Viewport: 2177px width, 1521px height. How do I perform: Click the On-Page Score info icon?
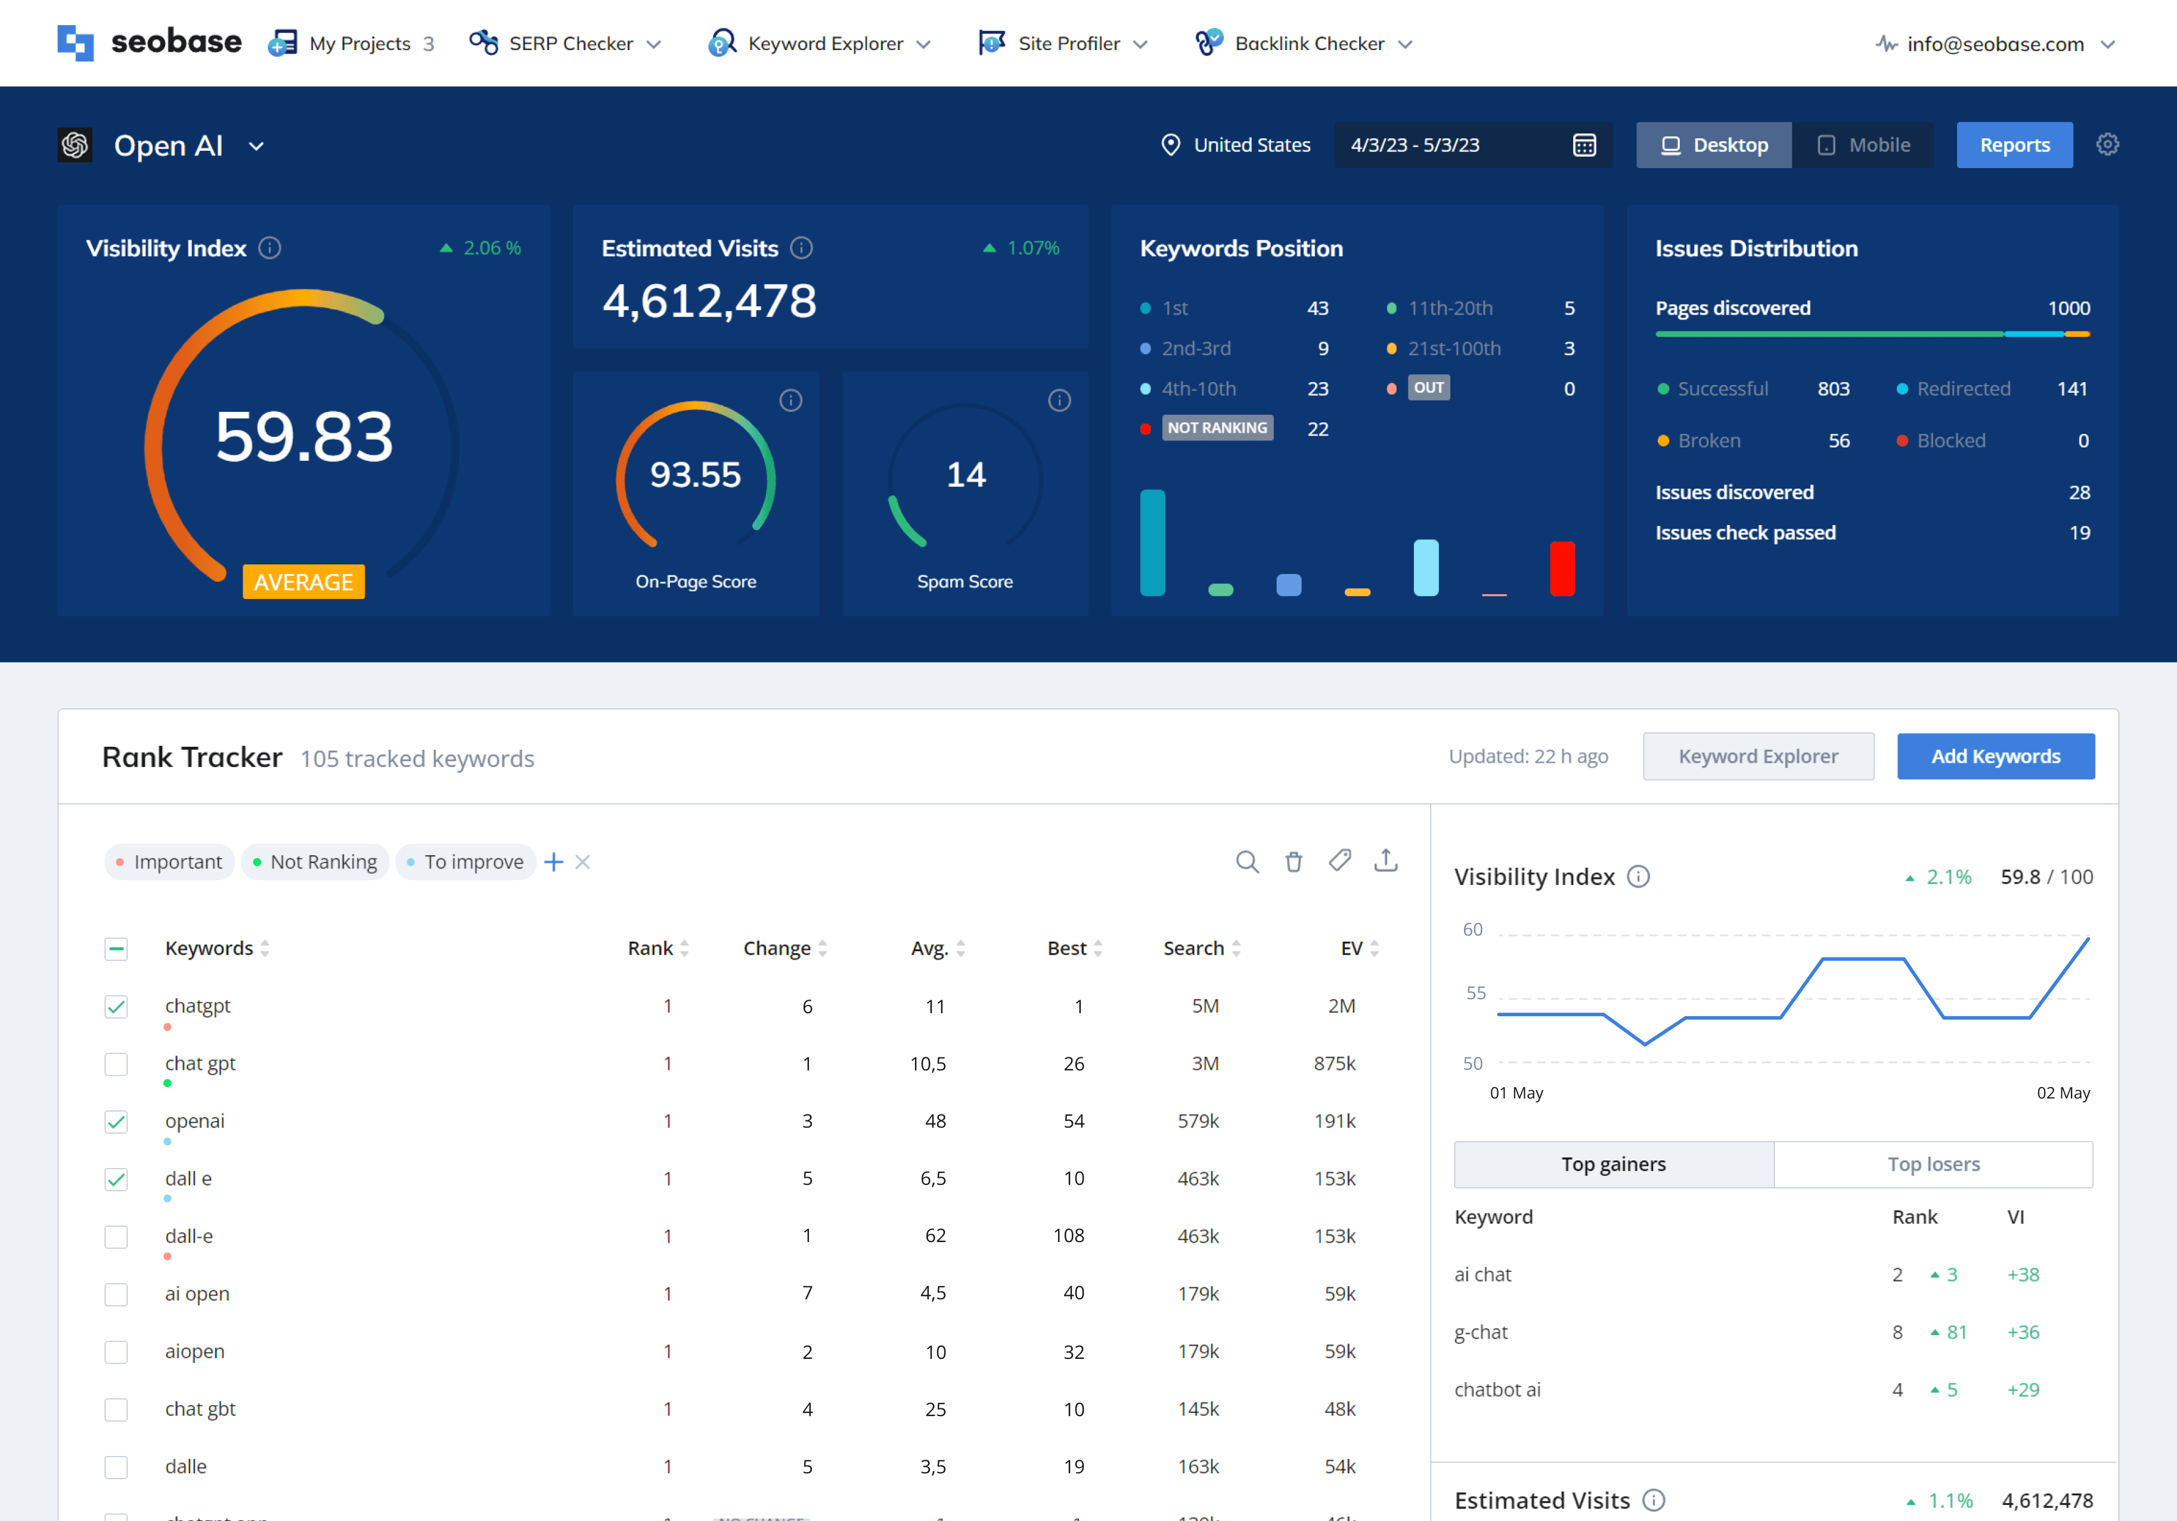(791, 400)
